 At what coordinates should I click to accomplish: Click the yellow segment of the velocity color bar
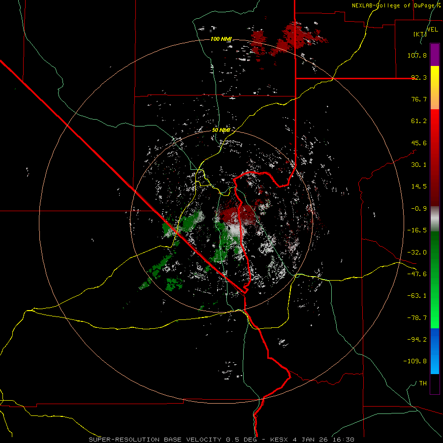point(435,88)
